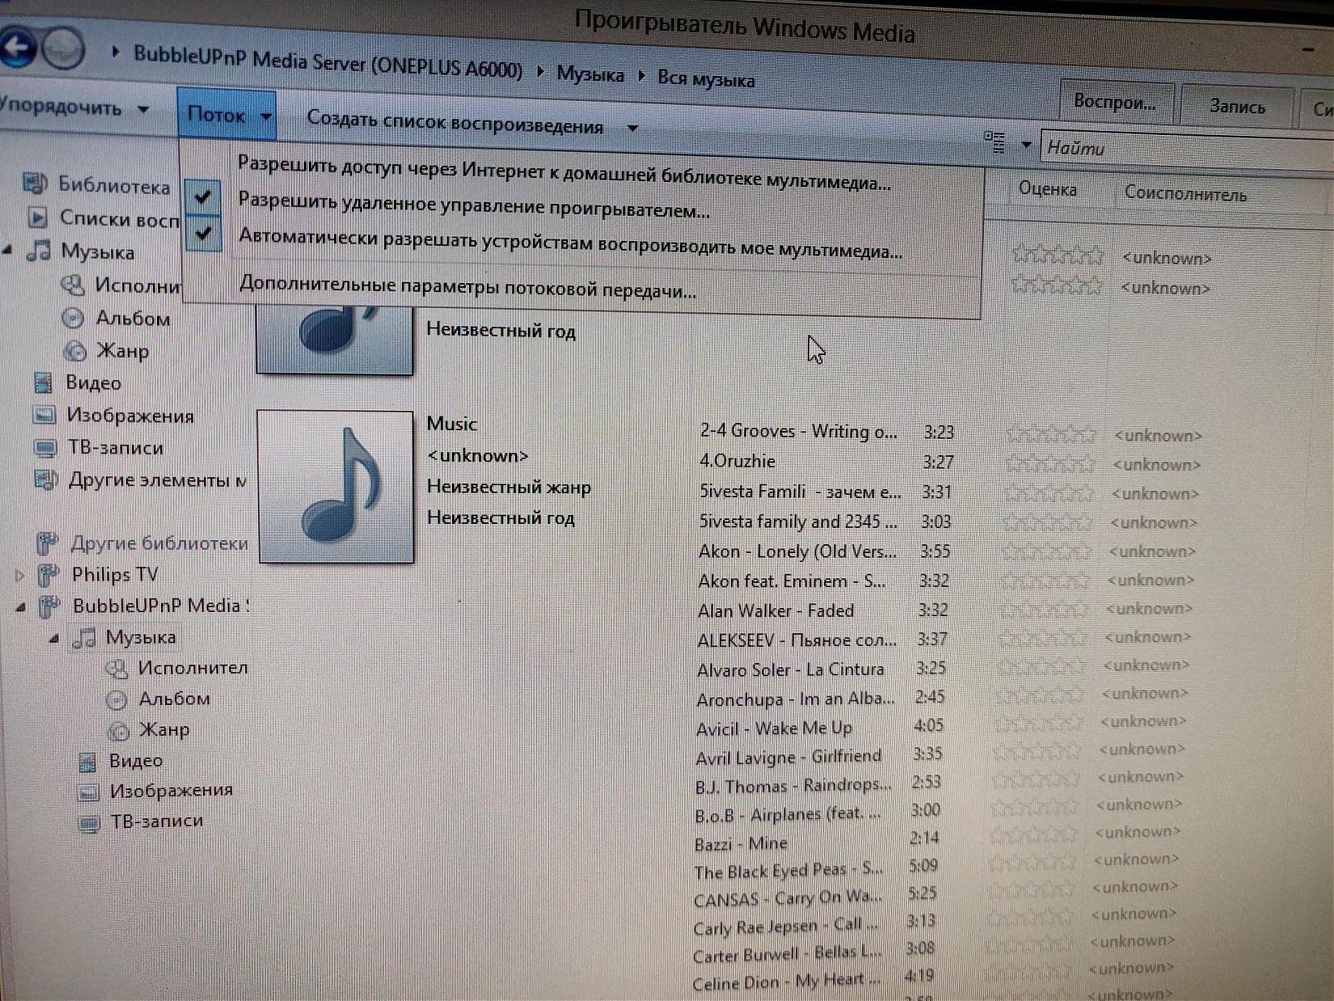Viewport: 1334px width, 1001px height.
Task: Open Альбом icon under BubbleUPnP Музыка
Action: tap(117, 699)
